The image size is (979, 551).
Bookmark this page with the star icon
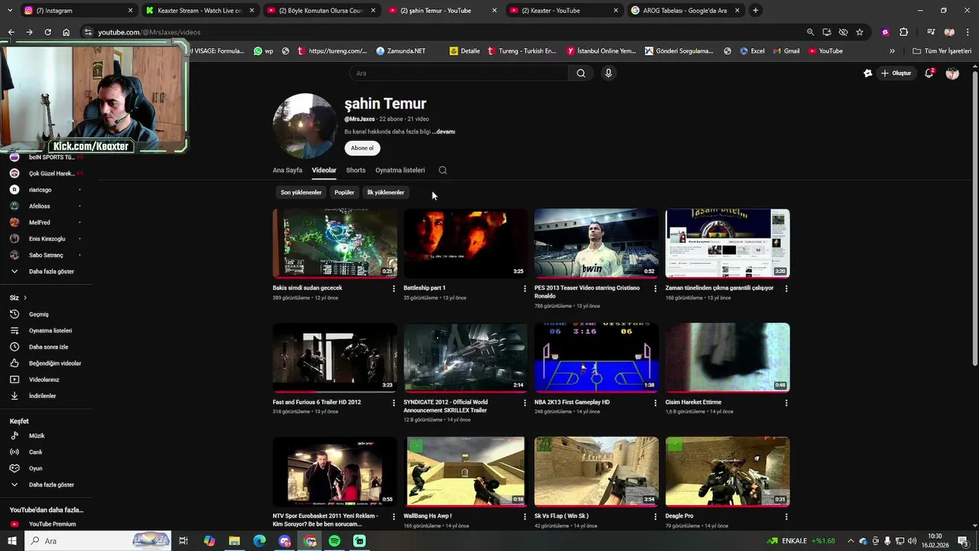coord(860,32)
